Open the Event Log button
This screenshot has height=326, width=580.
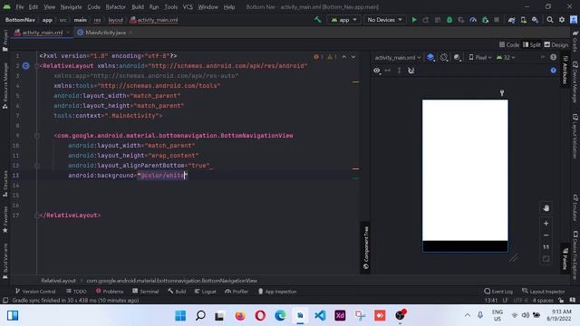pos(498,292)
